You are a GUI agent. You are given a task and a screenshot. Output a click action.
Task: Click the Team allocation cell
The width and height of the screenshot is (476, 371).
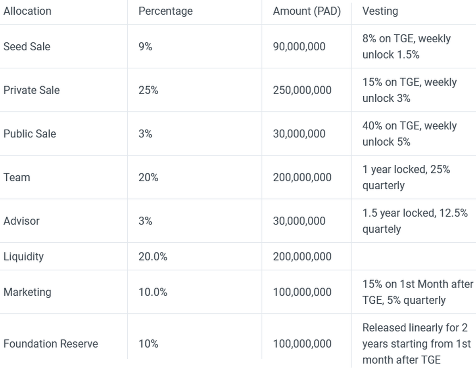click(17, 177)
